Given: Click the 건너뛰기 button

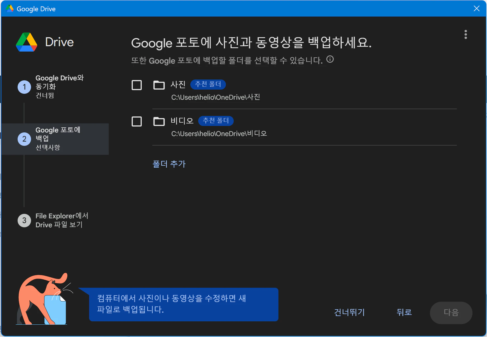Looking at the screenshot, I should (x=349, y=312).
